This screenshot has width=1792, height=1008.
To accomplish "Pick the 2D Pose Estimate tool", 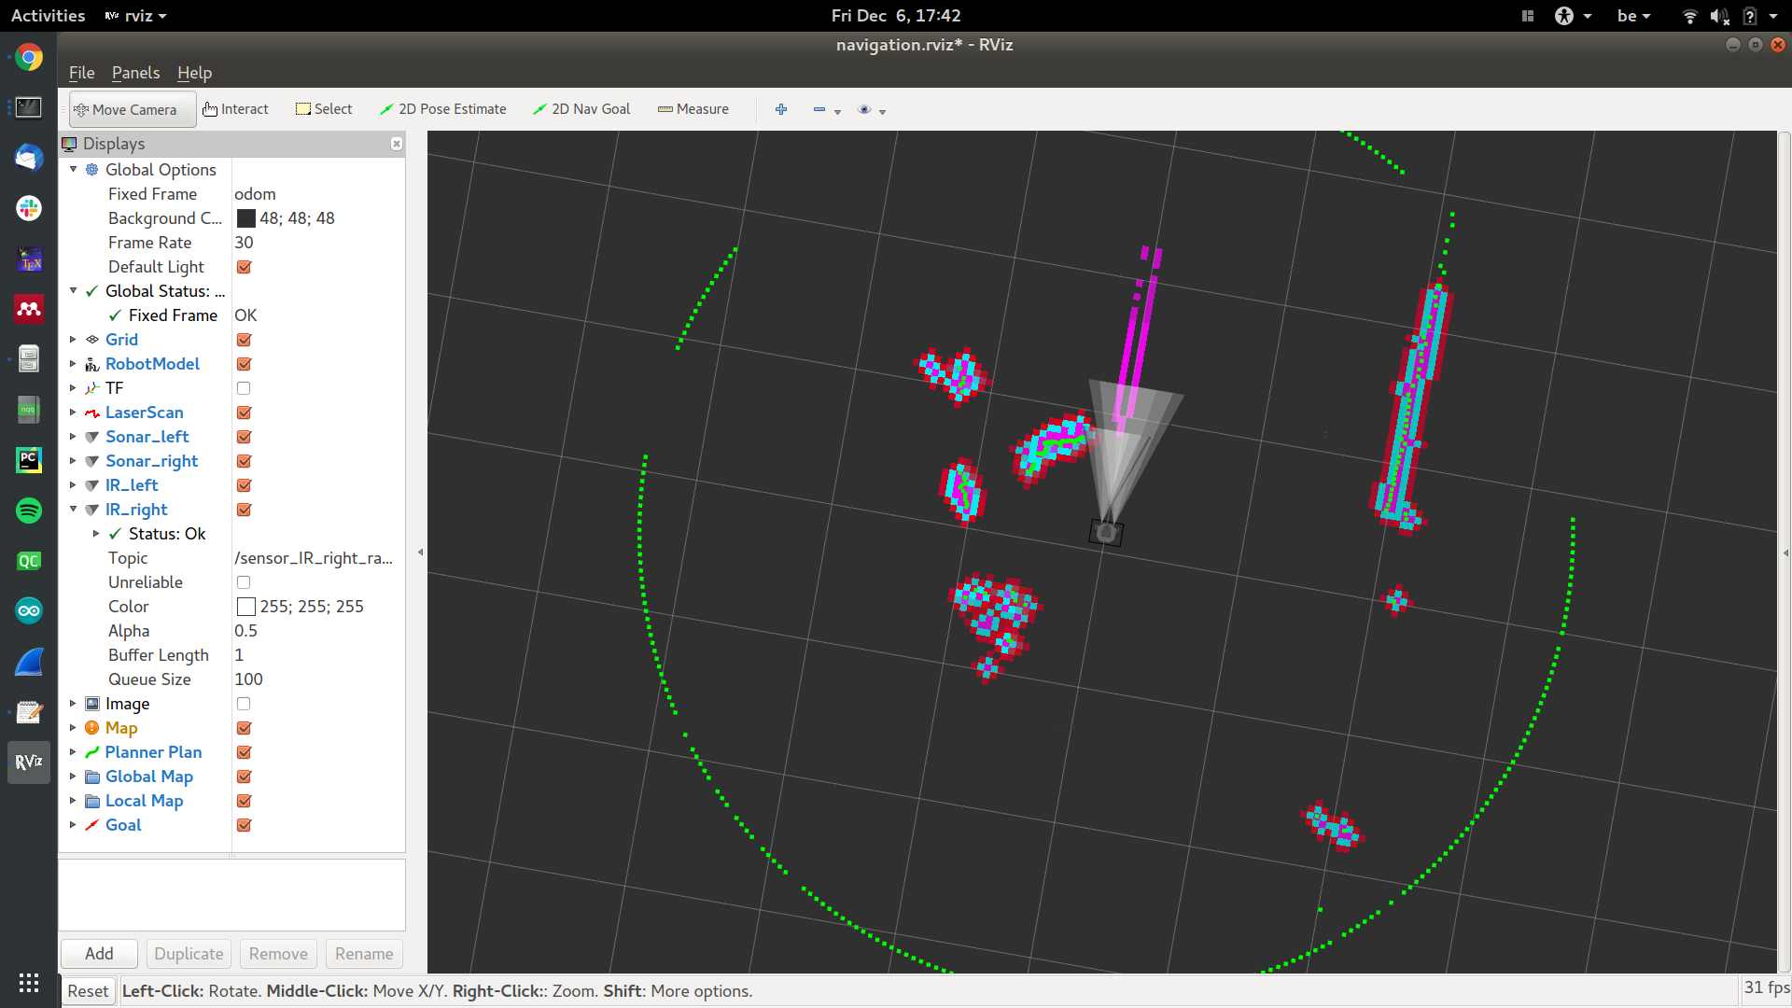I will (443, 109).
